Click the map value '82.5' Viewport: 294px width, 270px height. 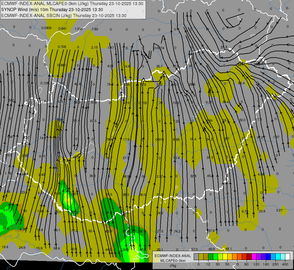(x=93, y=121)
